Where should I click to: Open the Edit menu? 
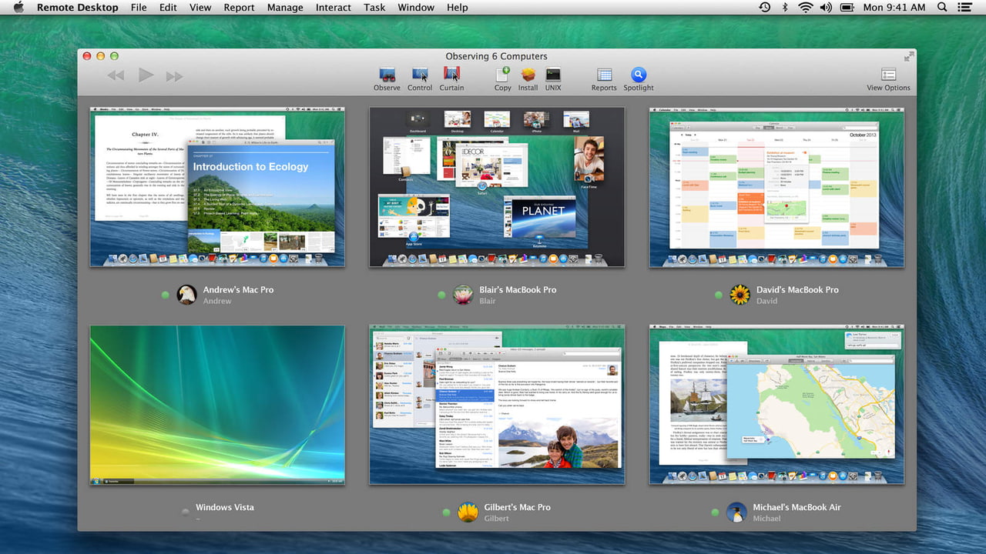[x=168, y=7]
